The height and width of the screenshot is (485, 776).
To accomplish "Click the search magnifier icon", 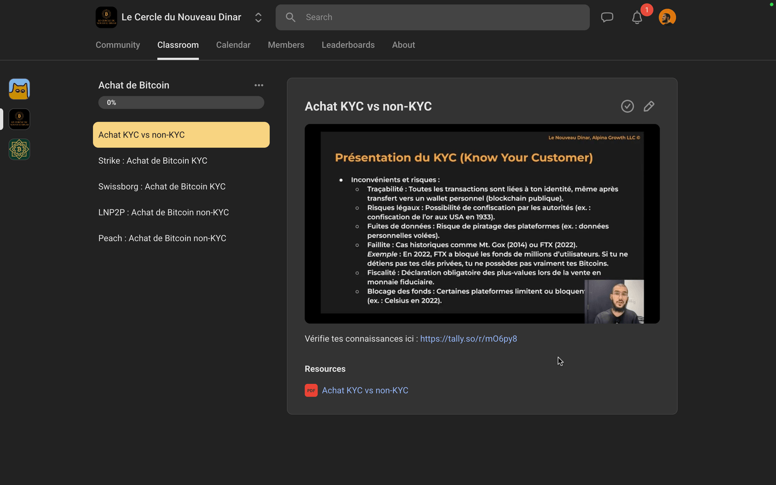I will click(291, 17).
